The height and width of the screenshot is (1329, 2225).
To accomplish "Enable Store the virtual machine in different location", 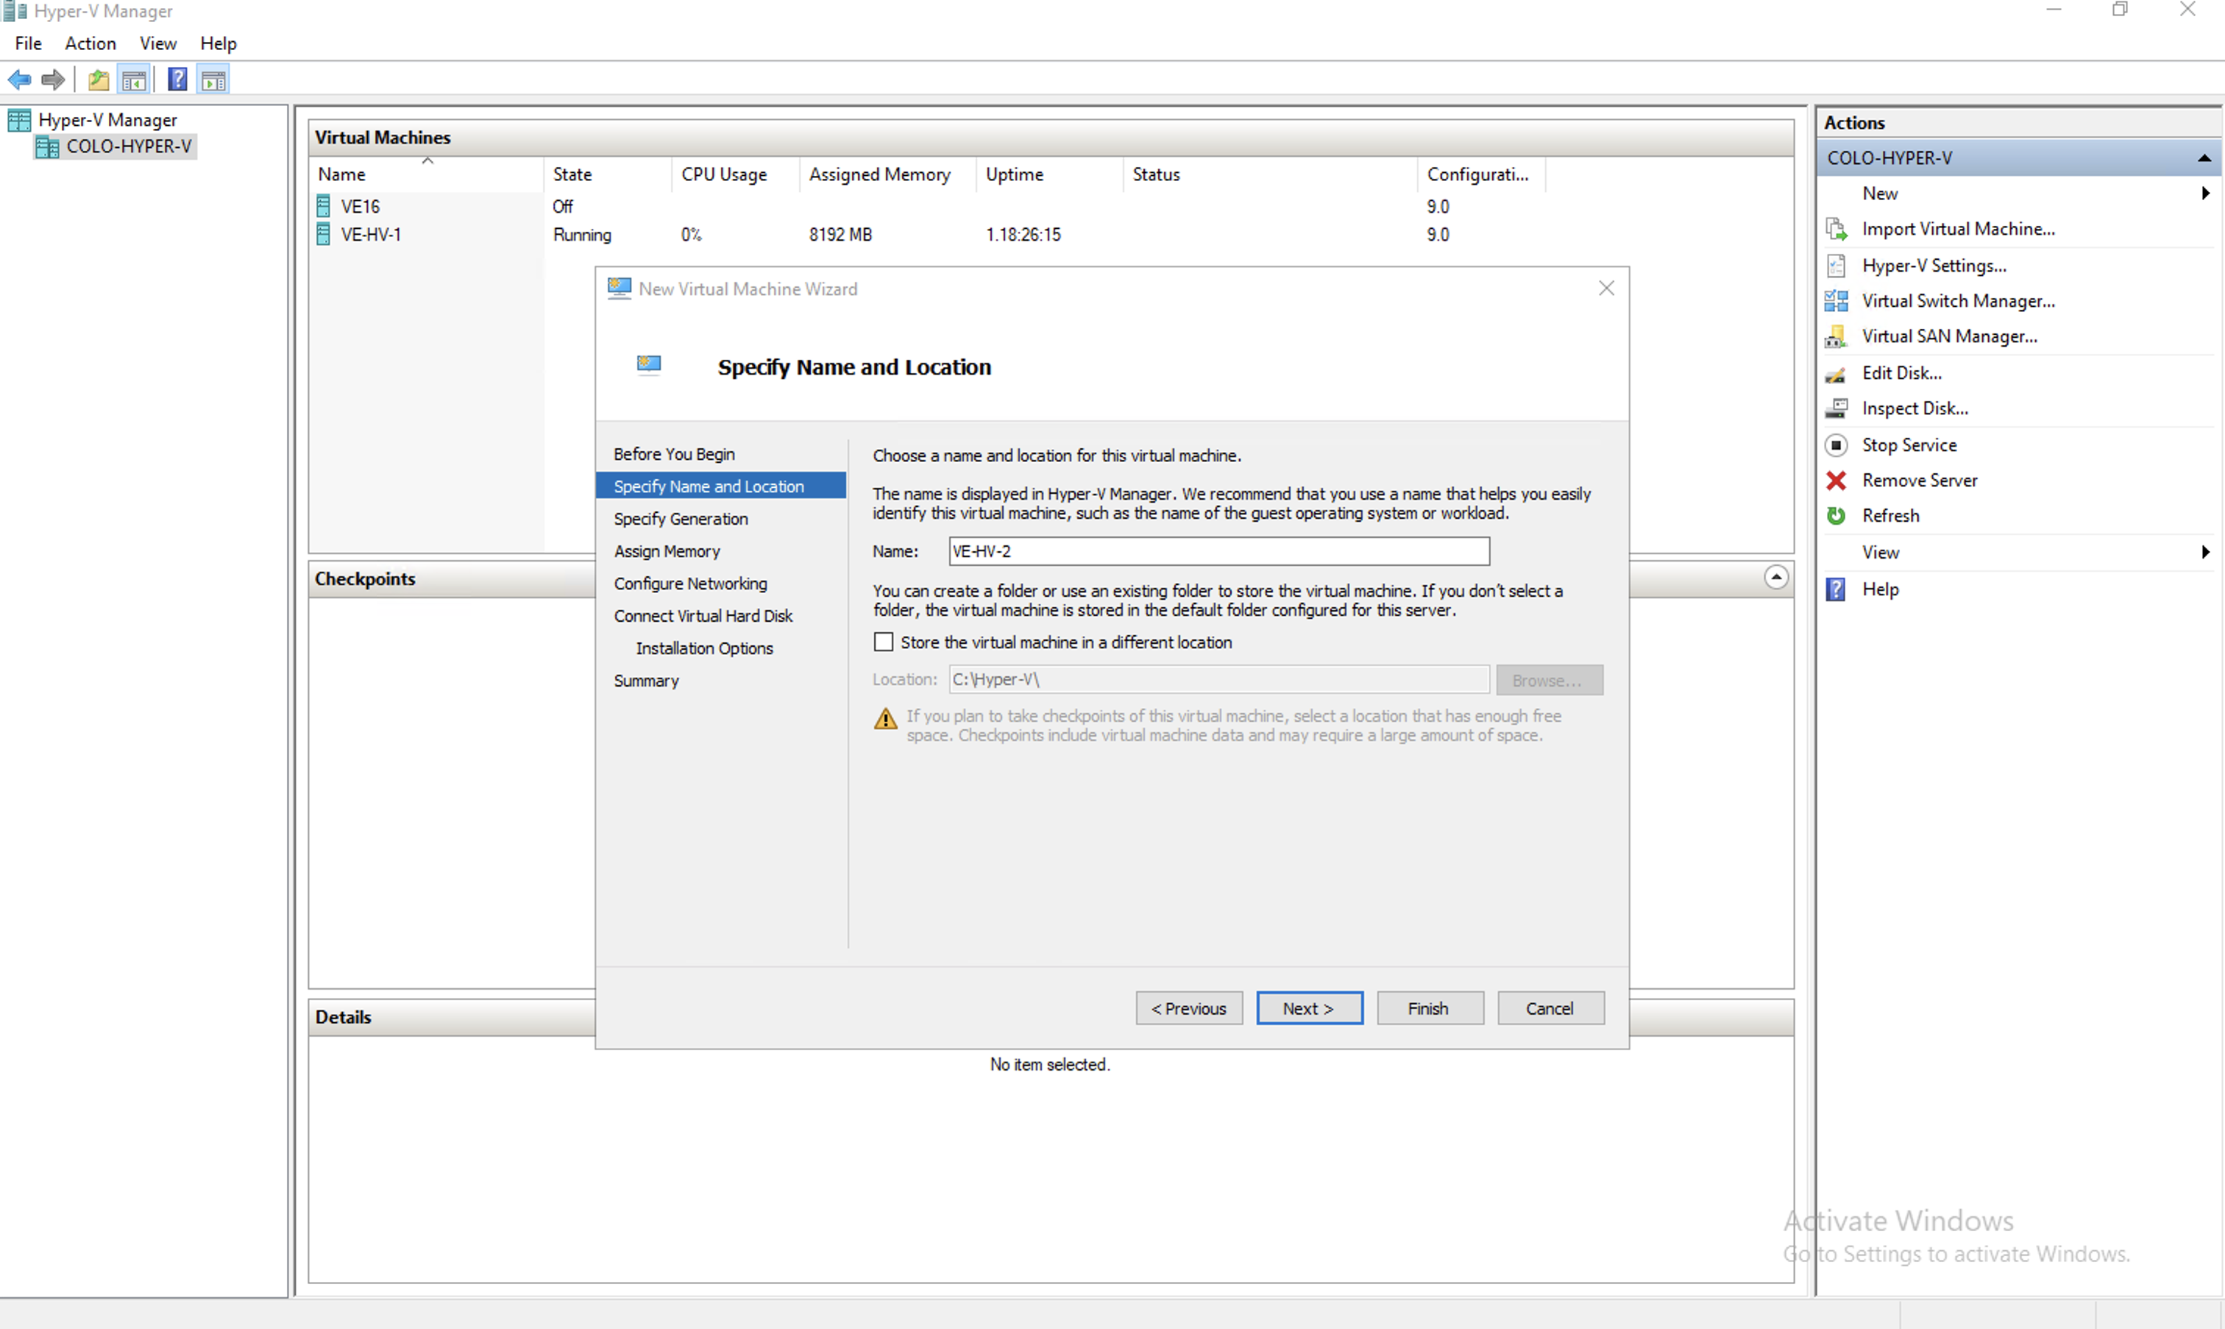I will point(884,642).
